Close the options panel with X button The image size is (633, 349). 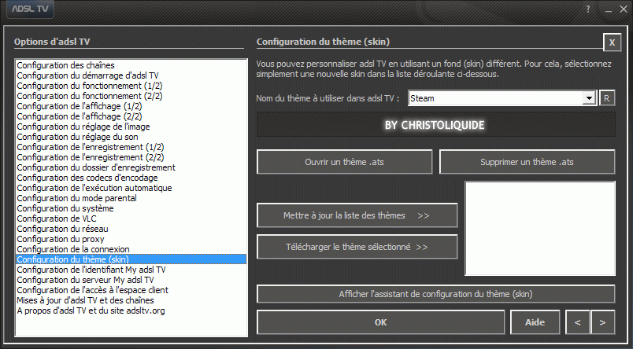(x=612, y=42)
